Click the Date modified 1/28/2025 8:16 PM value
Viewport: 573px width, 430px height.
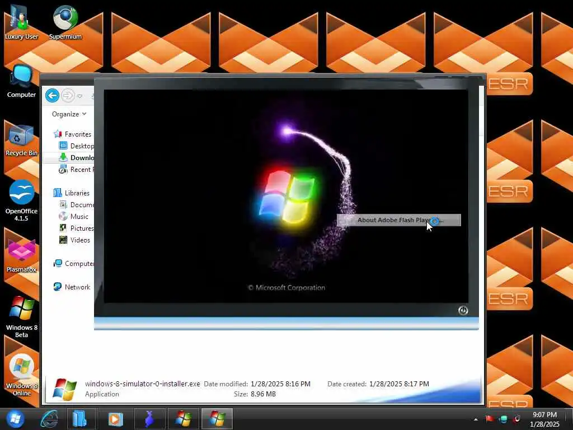point(281,384)
